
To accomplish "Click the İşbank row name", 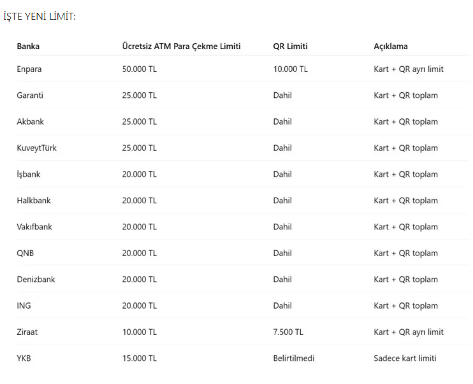I will pos(29,174).
